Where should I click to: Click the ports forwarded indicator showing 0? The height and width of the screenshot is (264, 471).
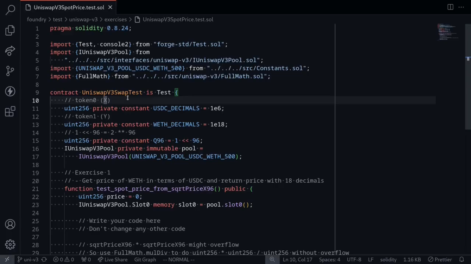coord(86,259)
